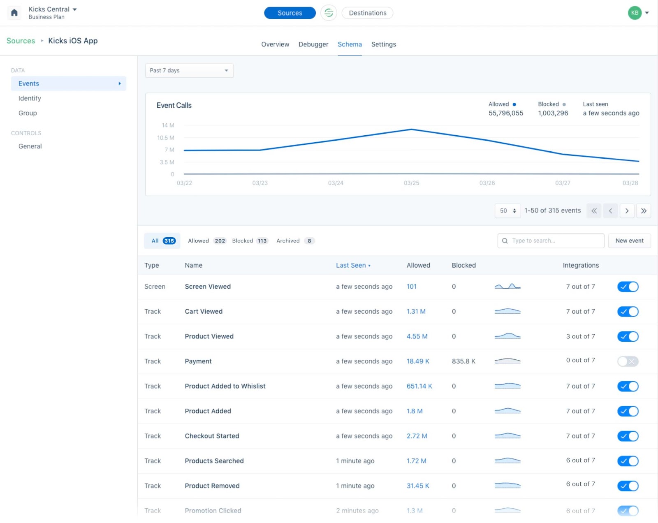The image size is (658, 523).
Task: Jump to the first page with the double-left arrow
Action: tap(593, 211)
